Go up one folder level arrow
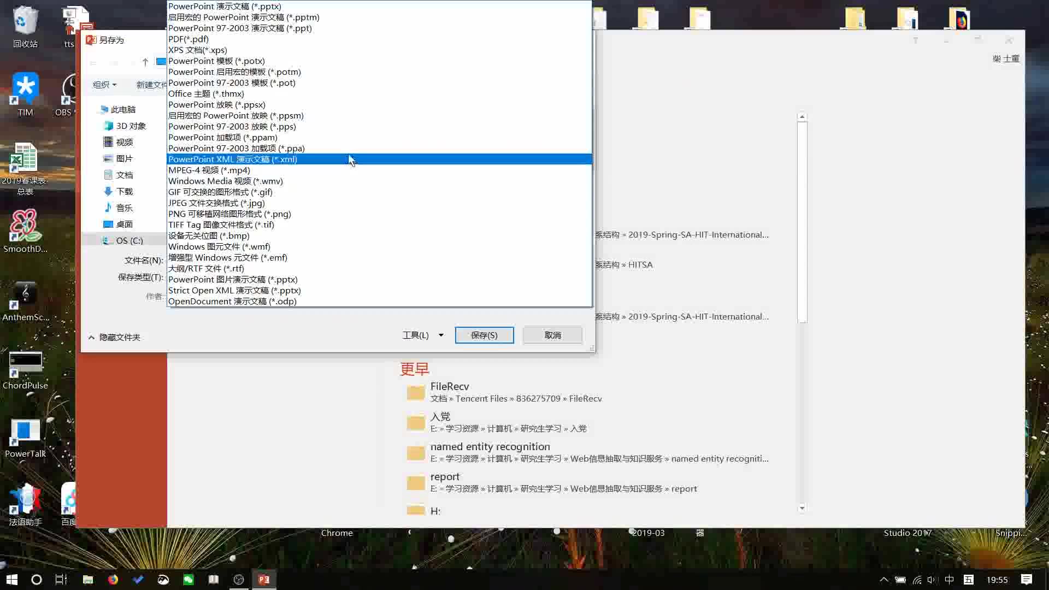Viewport: 1049px width, 590px height. (145, 62)
